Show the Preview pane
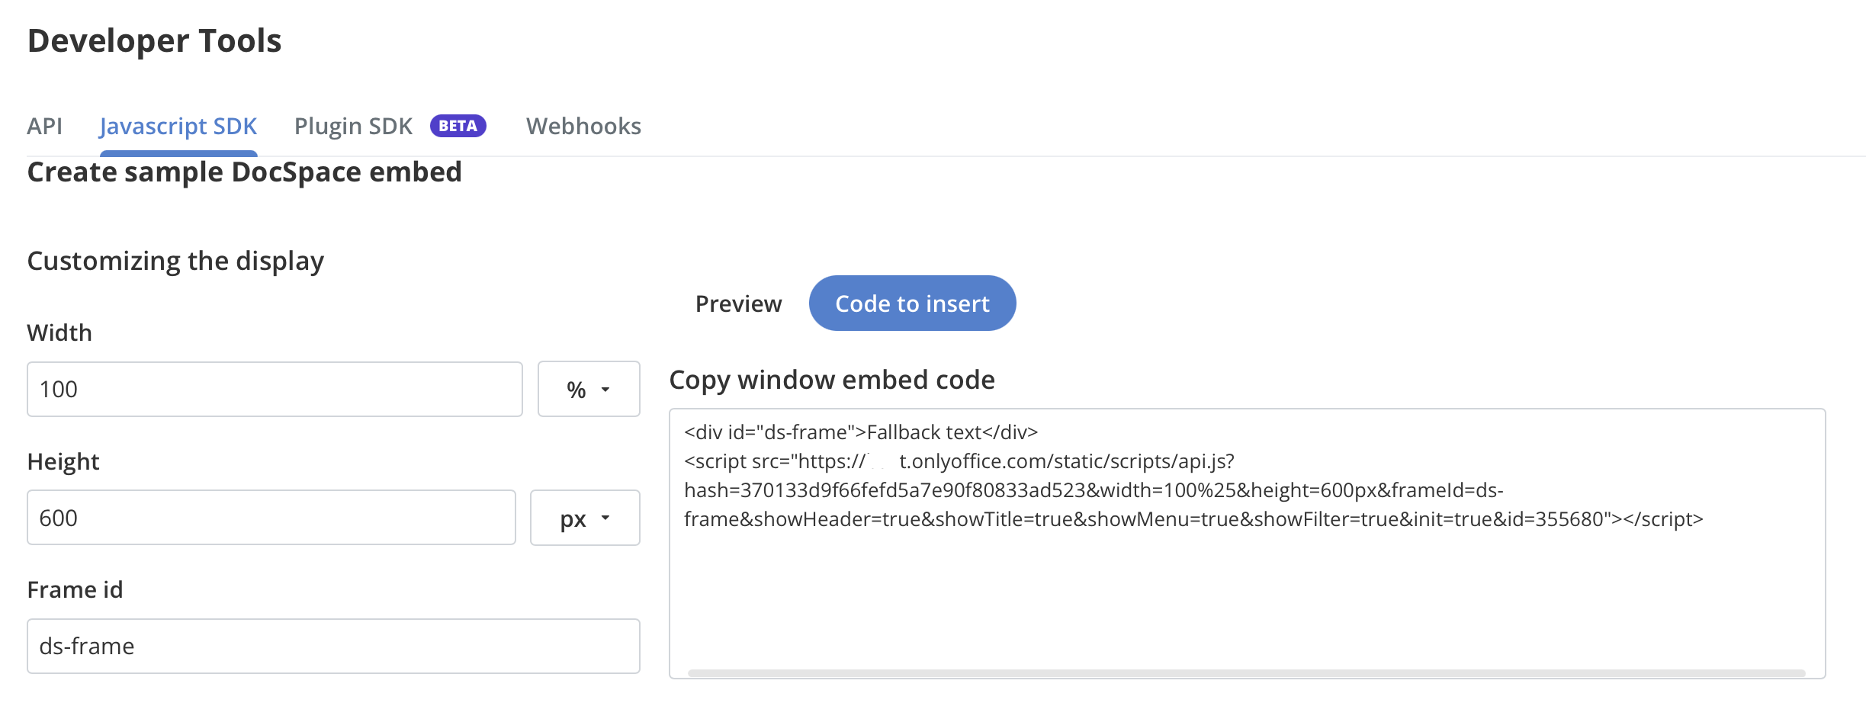The width and height of the screenshot is (1866, 719). click(x=738, y=303)
